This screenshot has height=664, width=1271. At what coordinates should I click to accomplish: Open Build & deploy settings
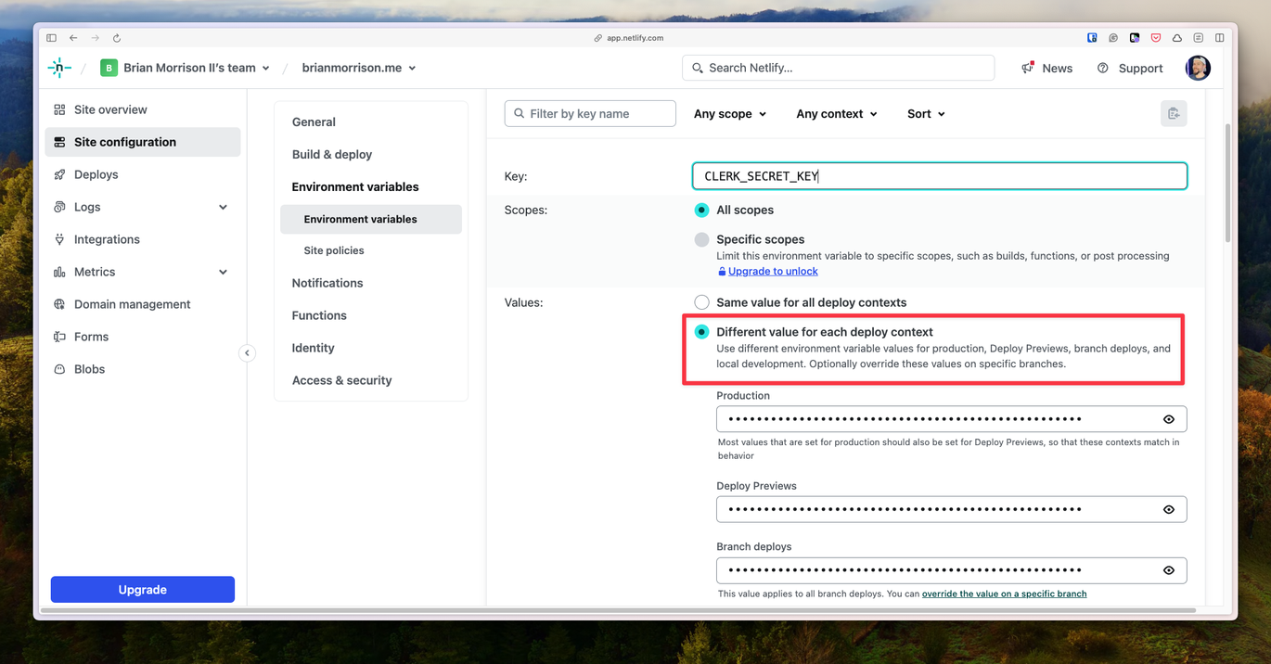point(332,154)
